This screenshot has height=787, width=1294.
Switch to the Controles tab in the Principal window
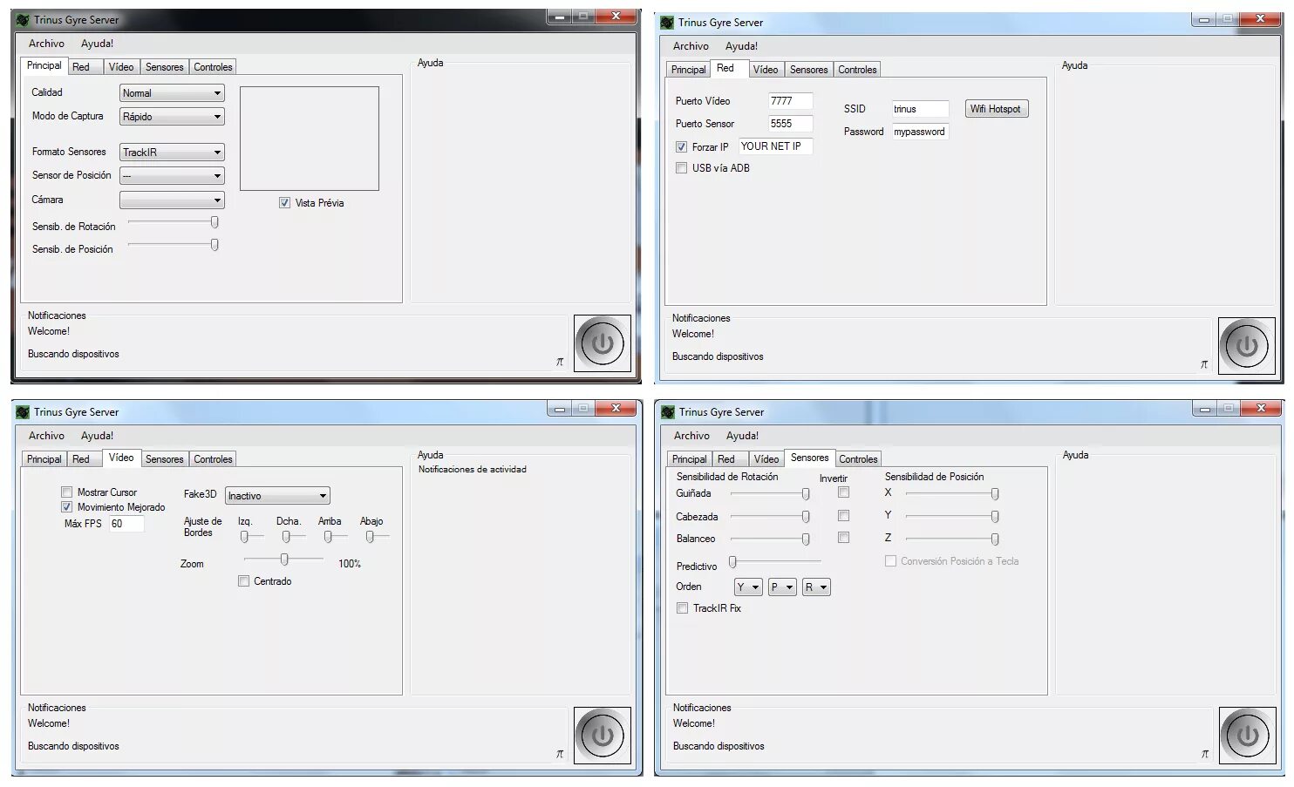[x=213, y=67]
